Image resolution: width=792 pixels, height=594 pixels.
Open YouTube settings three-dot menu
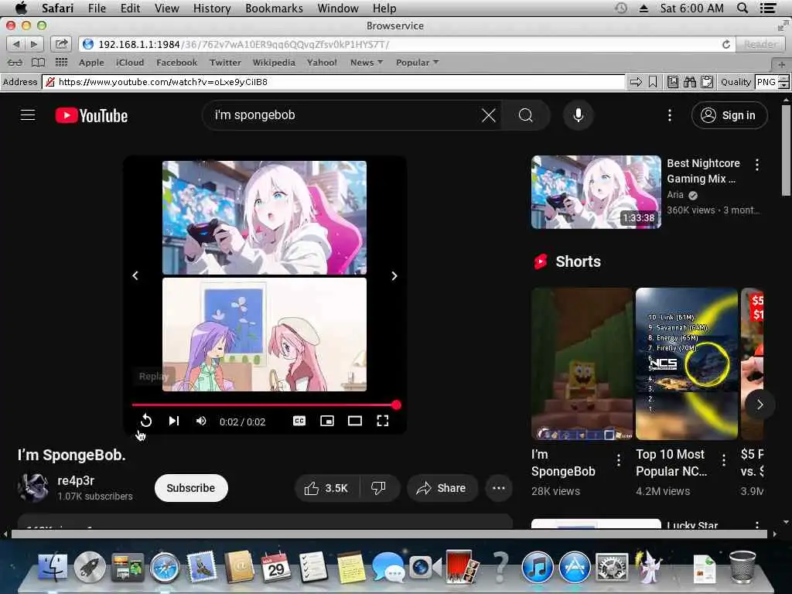pos(670,115)
